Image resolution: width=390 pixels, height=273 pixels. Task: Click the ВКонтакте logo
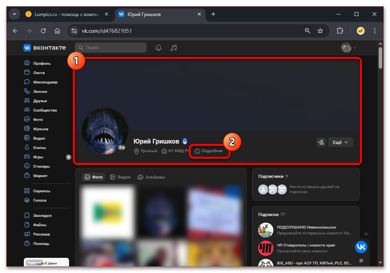pos(45,48)
